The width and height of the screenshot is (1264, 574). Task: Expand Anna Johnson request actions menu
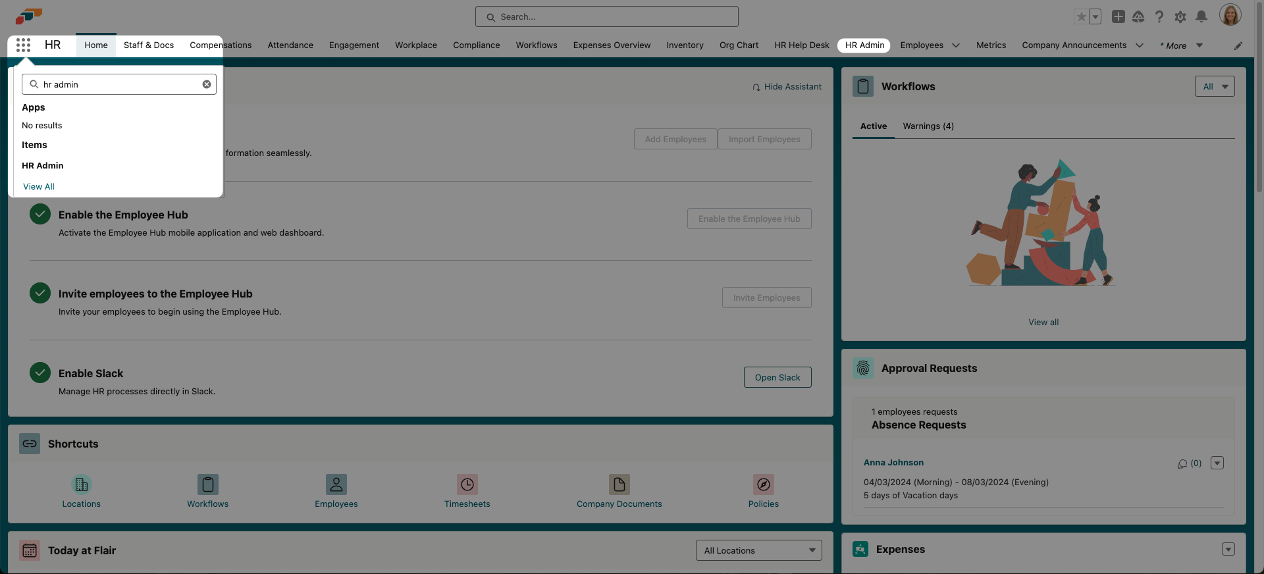(1217, 463)
